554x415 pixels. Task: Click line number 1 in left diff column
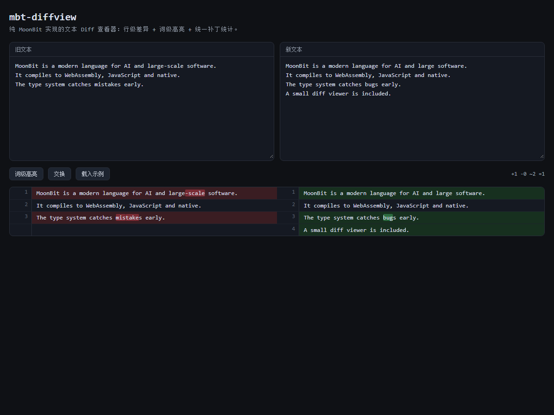pyautogui.click(x=26, y=192)
